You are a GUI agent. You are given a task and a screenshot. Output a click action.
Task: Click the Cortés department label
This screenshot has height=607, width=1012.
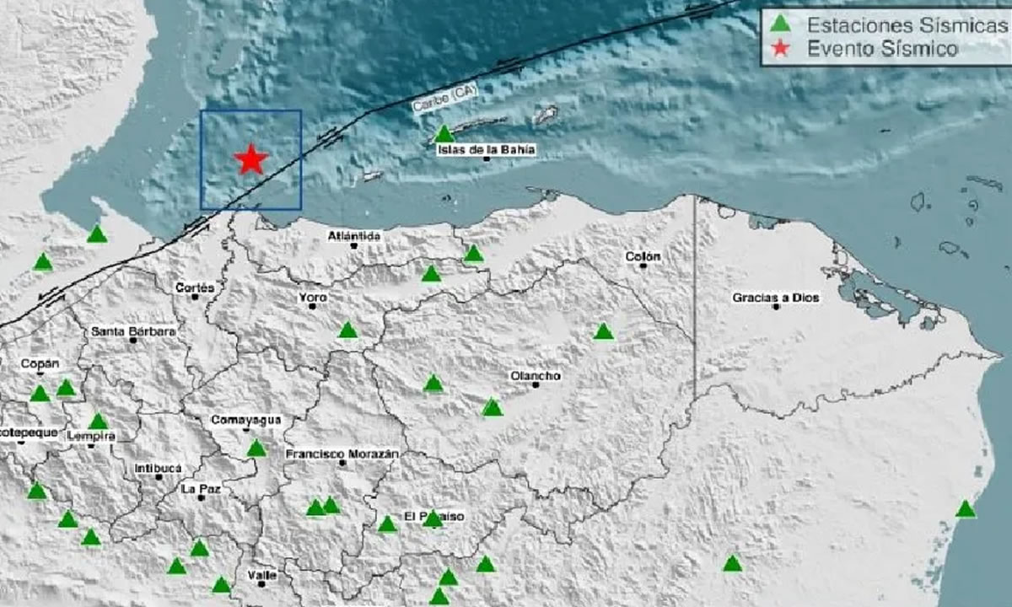coord(195,287)
